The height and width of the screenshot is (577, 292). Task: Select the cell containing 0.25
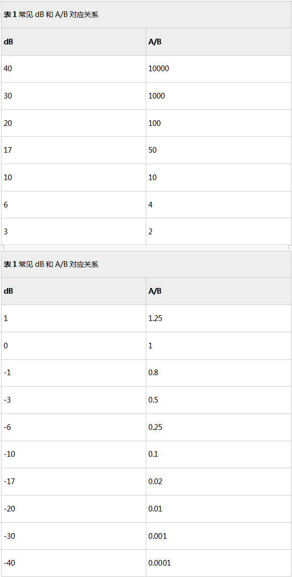coord(218,427)
